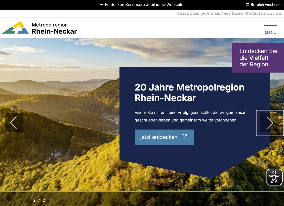Go to the previous slide with the left arrow
The image size is (284, 206).
(x=14, y=122)
